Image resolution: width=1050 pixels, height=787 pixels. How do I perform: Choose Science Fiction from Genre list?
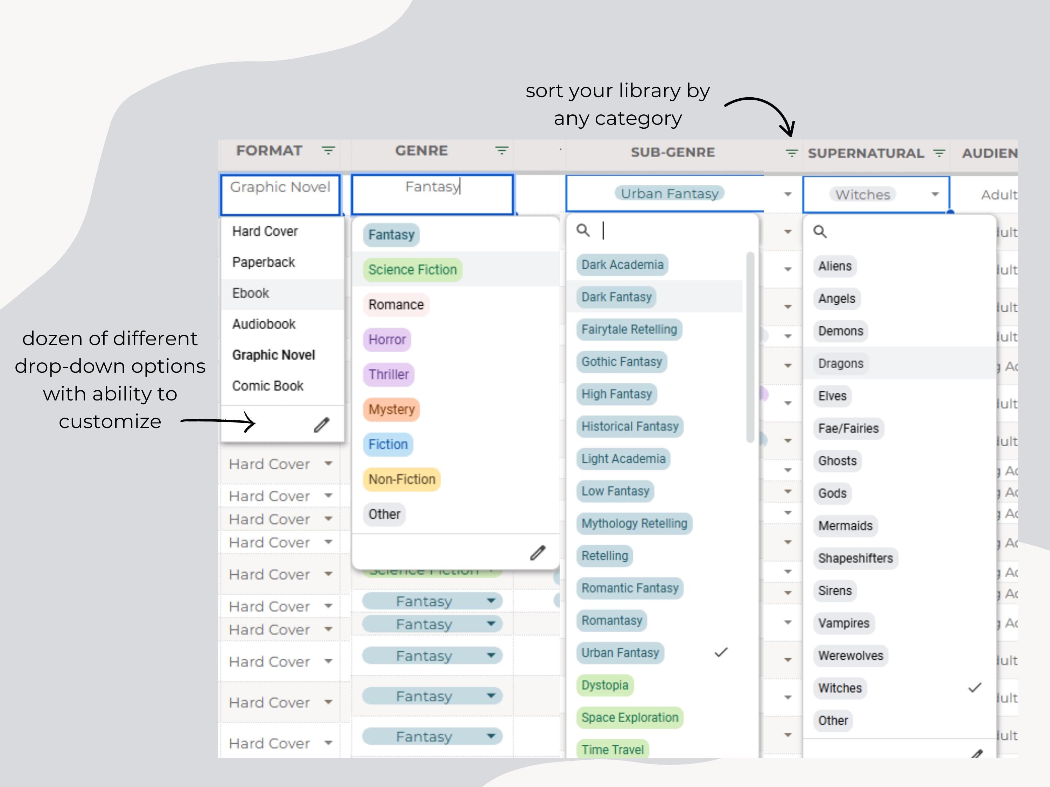click(412, 270)
